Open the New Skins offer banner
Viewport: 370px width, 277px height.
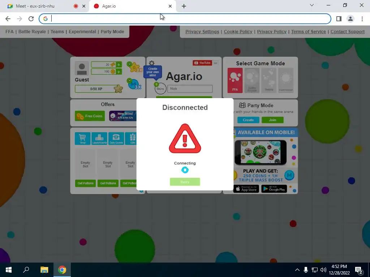(123, 116)
